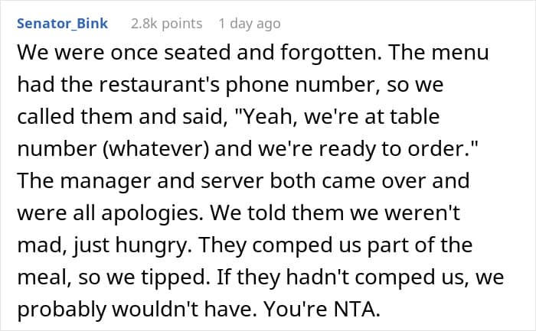Viewport: 536px width, 331px height.
Task: Click the word '(whatever)' in the comment
Action: click(156, 149)
